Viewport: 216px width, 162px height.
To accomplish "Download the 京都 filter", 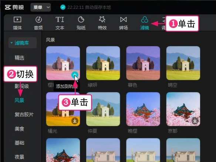I will 195,121.
